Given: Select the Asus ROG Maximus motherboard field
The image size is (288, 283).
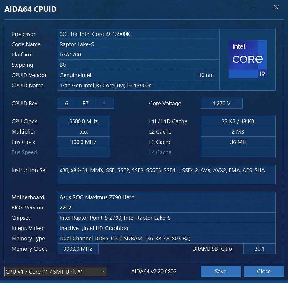Looking at the screenshot, I should [166, 197].
